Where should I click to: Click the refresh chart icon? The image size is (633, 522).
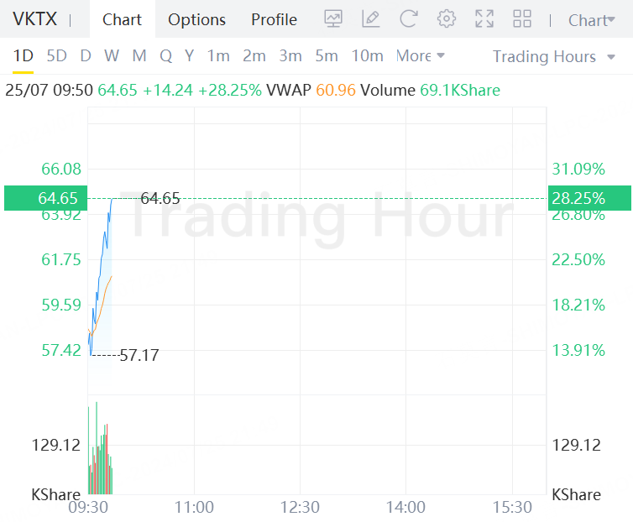point(409,18)
